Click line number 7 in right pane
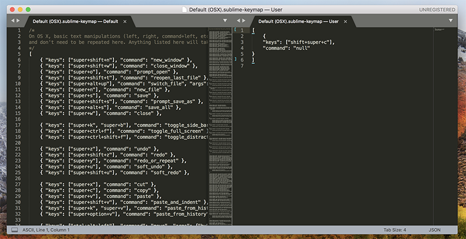466x239 pixels. click(x=242, y=66)
